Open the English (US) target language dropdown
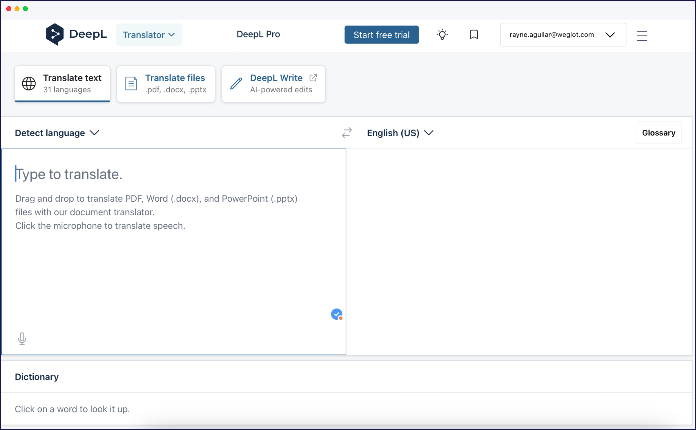Viewport: 696px width, 430px height. point(400,133)
